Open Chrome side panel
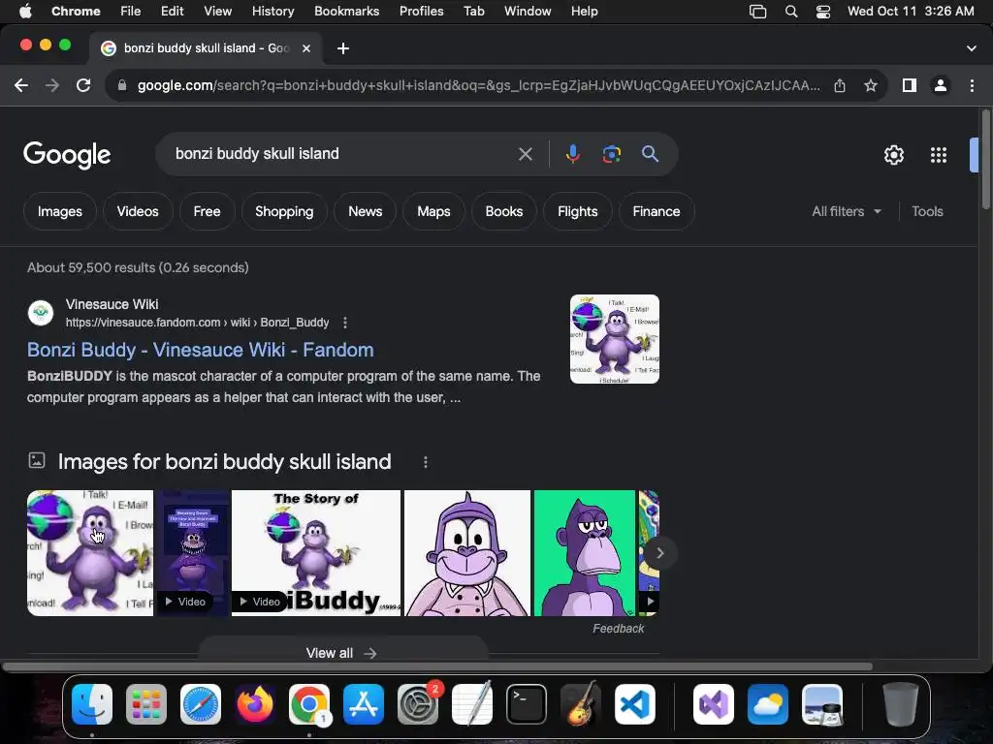This screenshot has height=744, width=993. pos(910,85)
